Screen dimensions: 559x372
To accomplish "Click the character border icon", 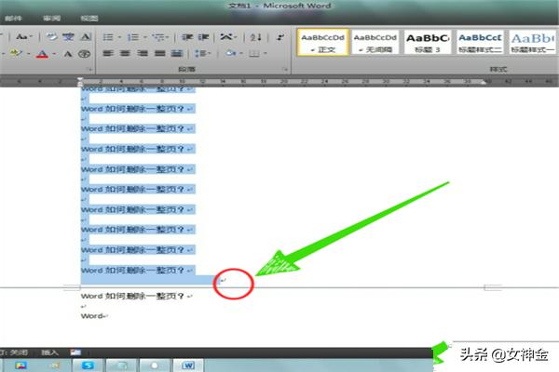I will click(85, 37).
